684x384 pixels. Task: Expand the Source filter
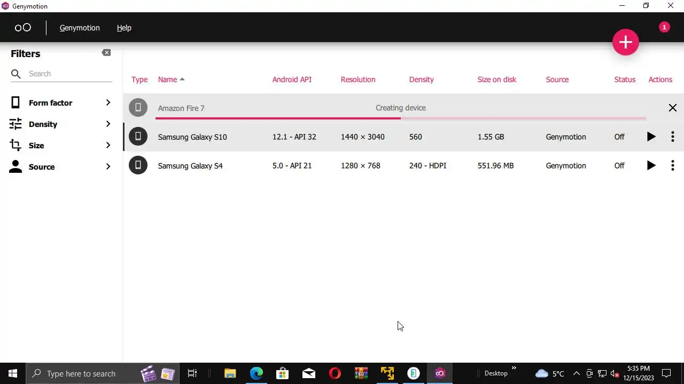[108, 166]
